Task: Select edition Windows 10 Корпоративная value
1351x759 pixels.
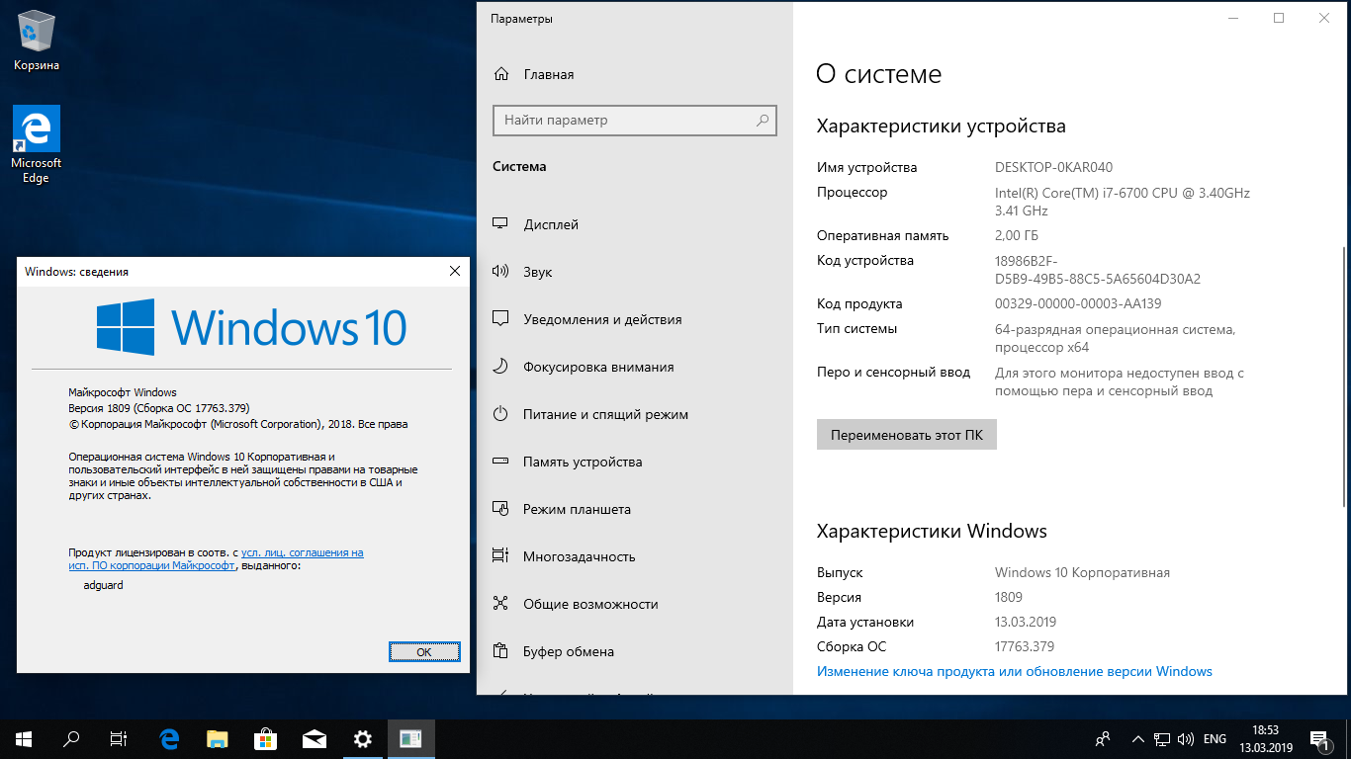Action: coord(1082,573)
